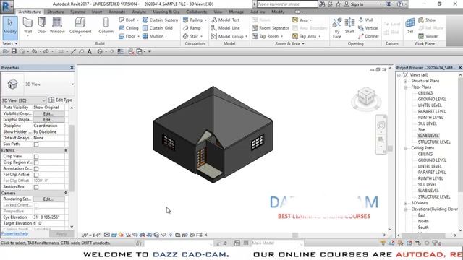Screen dimensions: 463x260
Task: Click the keyword search input field
Action: 287,4
